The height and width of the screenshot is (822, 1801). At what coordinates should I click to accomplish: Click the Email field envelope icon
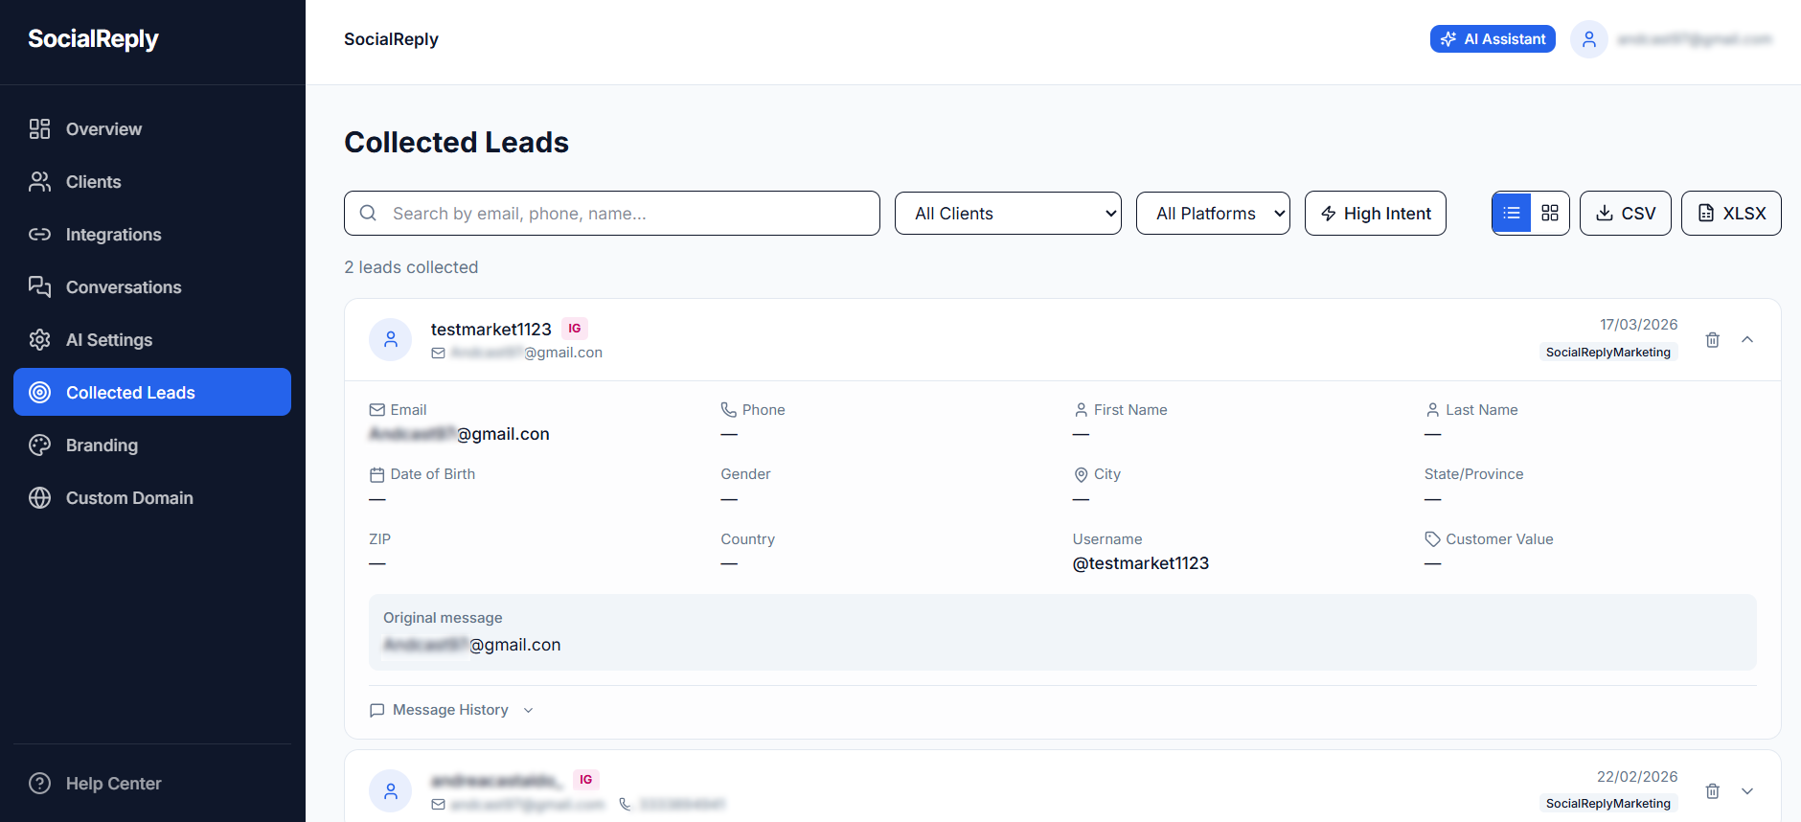[x=376, y=410]
